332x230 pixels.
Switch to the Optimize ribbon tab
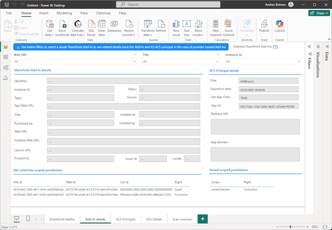click(103, 13)
